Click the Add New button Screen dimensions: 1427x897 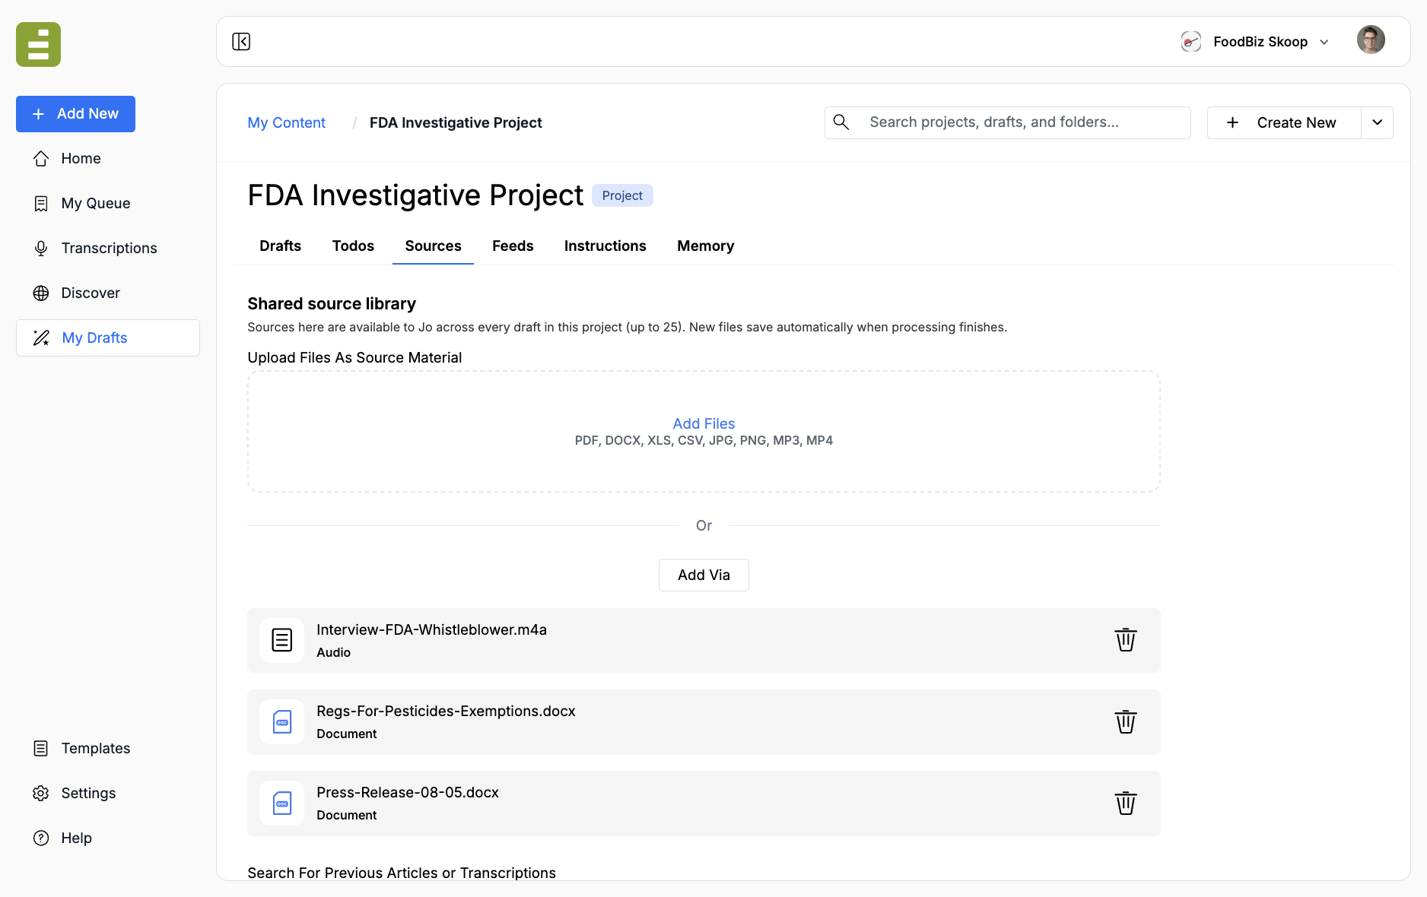pyautogui.click(x=75, y=114)
